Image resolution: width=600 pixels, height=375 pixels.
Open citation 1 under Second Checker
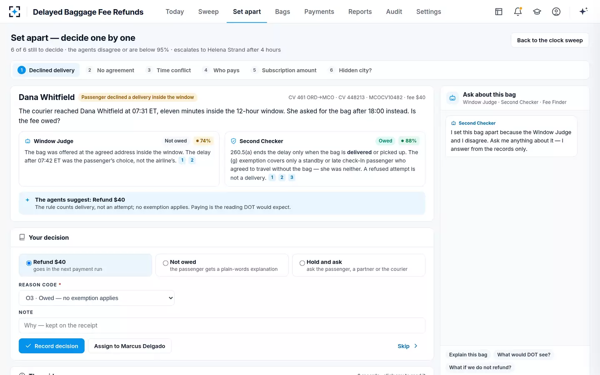[x=272, y=177]
